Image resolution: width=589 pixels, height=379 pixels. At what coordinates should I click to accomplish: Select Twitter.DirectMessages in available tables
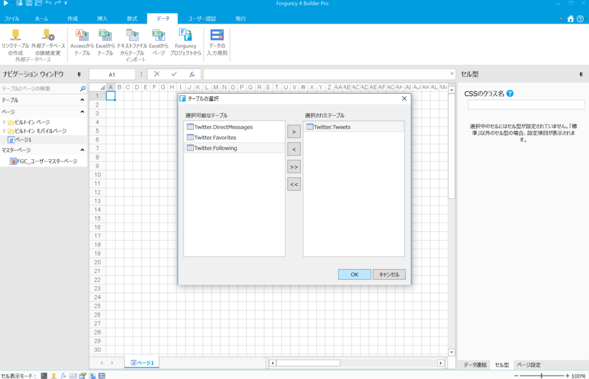pos(234,127)
